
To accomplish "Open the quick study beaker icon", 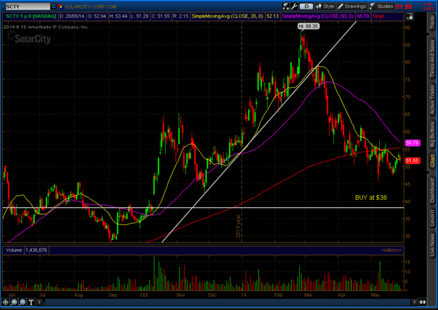I will tap(285, 6).
